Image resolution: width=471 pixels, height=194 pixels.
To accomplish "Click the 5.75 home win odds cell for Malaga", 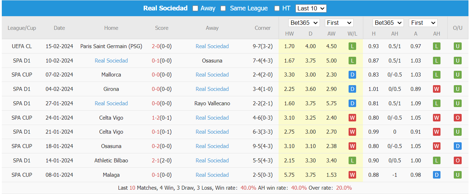I will click(289, 175).
